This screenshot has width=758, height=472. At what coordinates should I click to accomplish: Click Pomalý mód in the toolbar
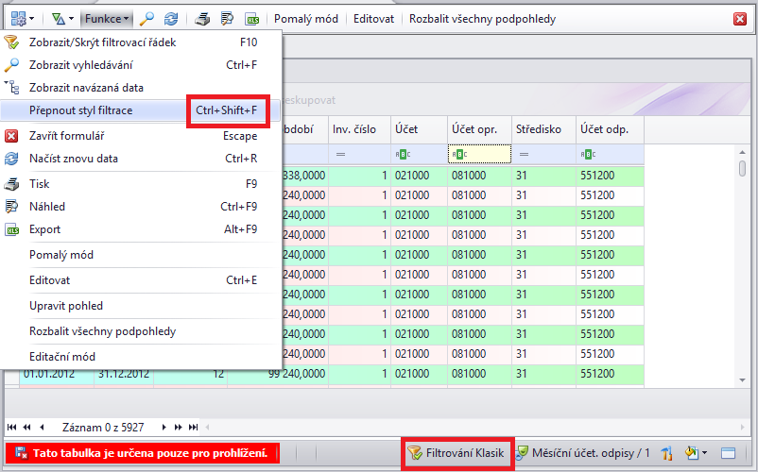[x=306, y=19]
